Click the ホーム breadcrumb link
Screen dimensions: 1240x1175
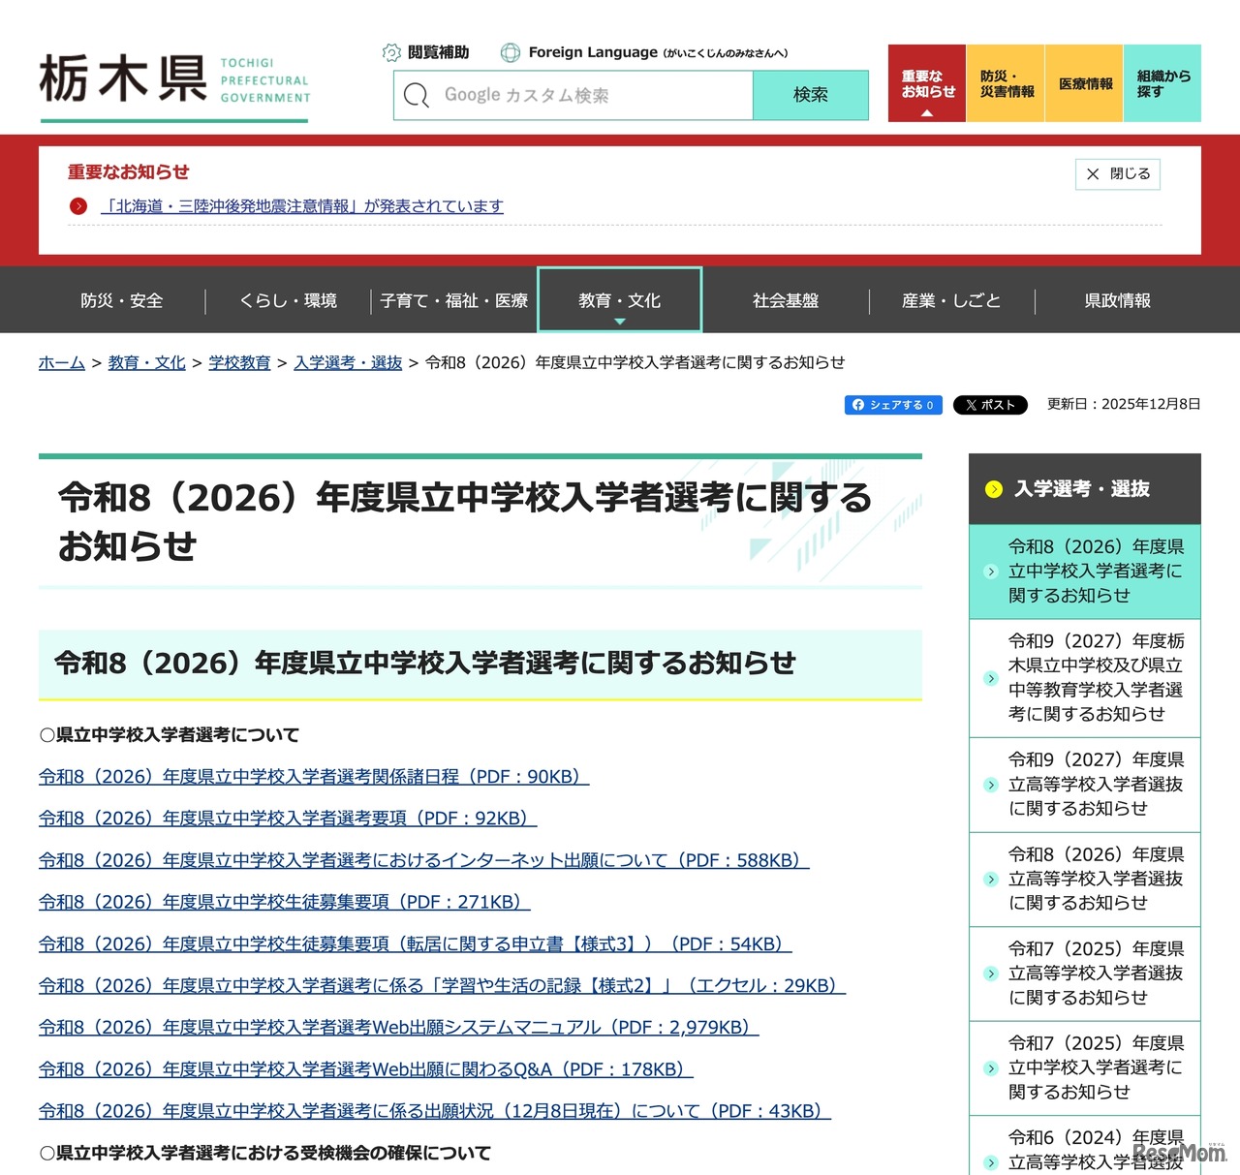61,362
